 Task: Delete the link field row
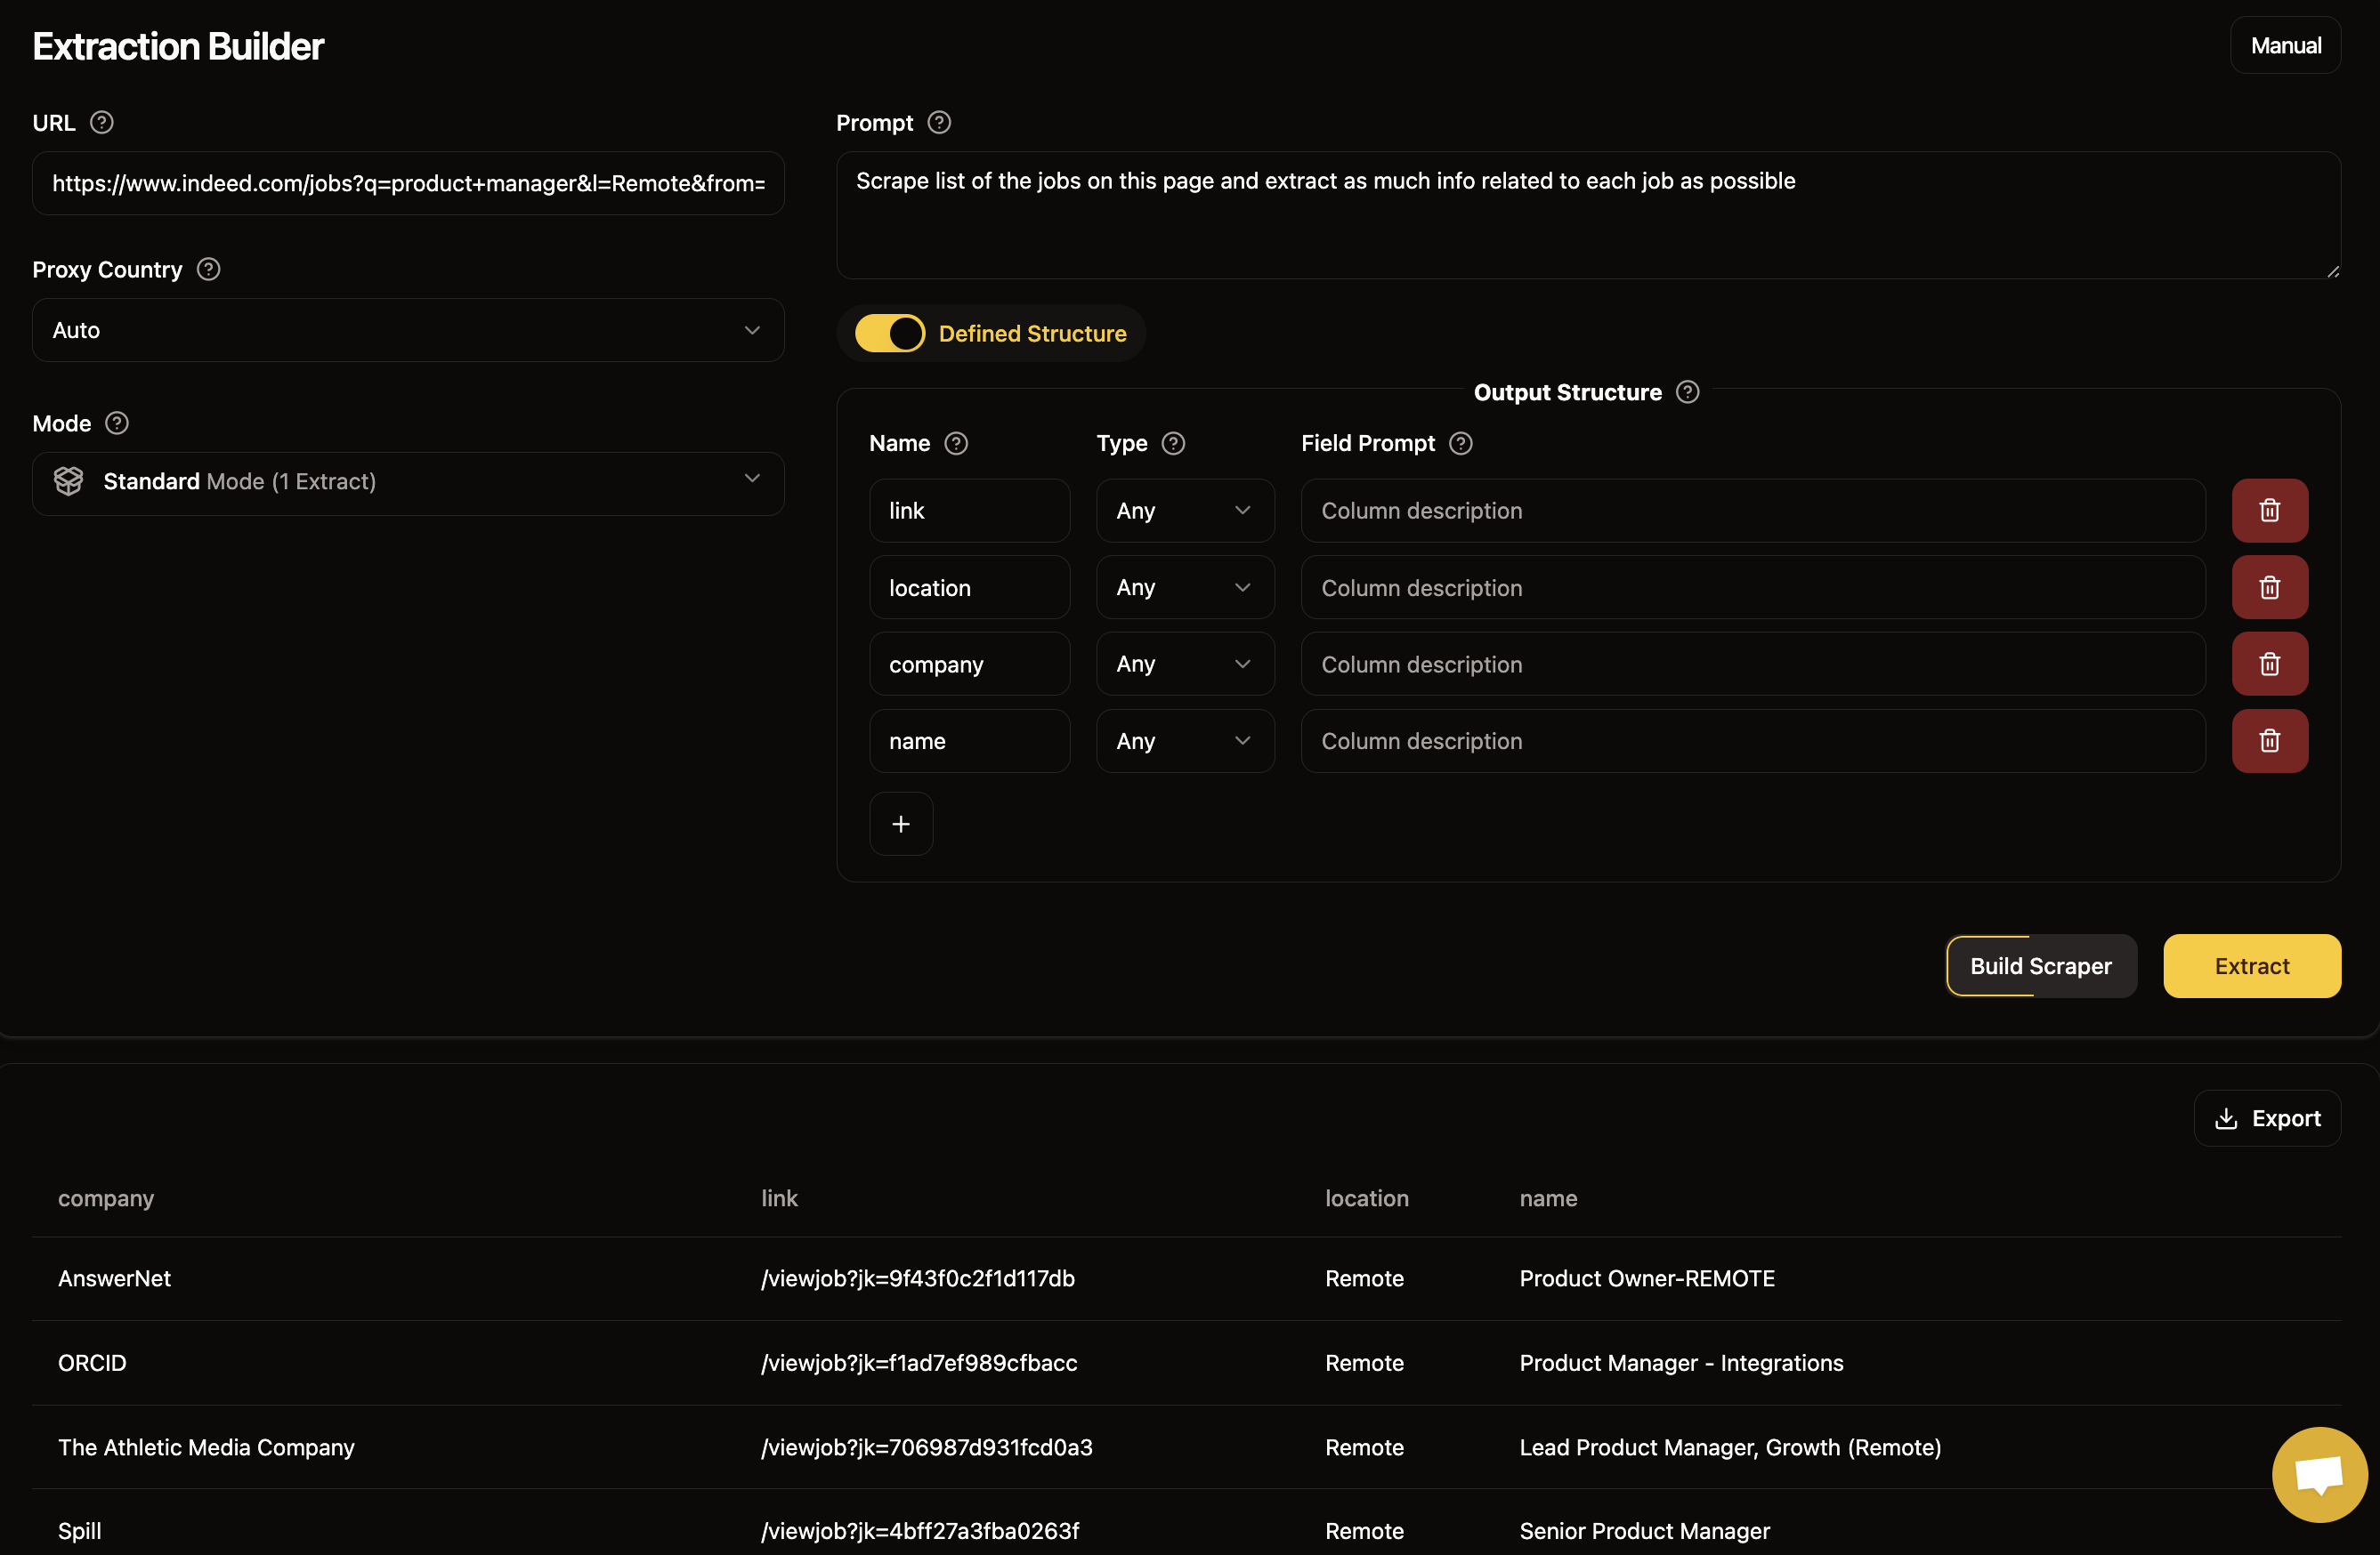coord(2269,511)
